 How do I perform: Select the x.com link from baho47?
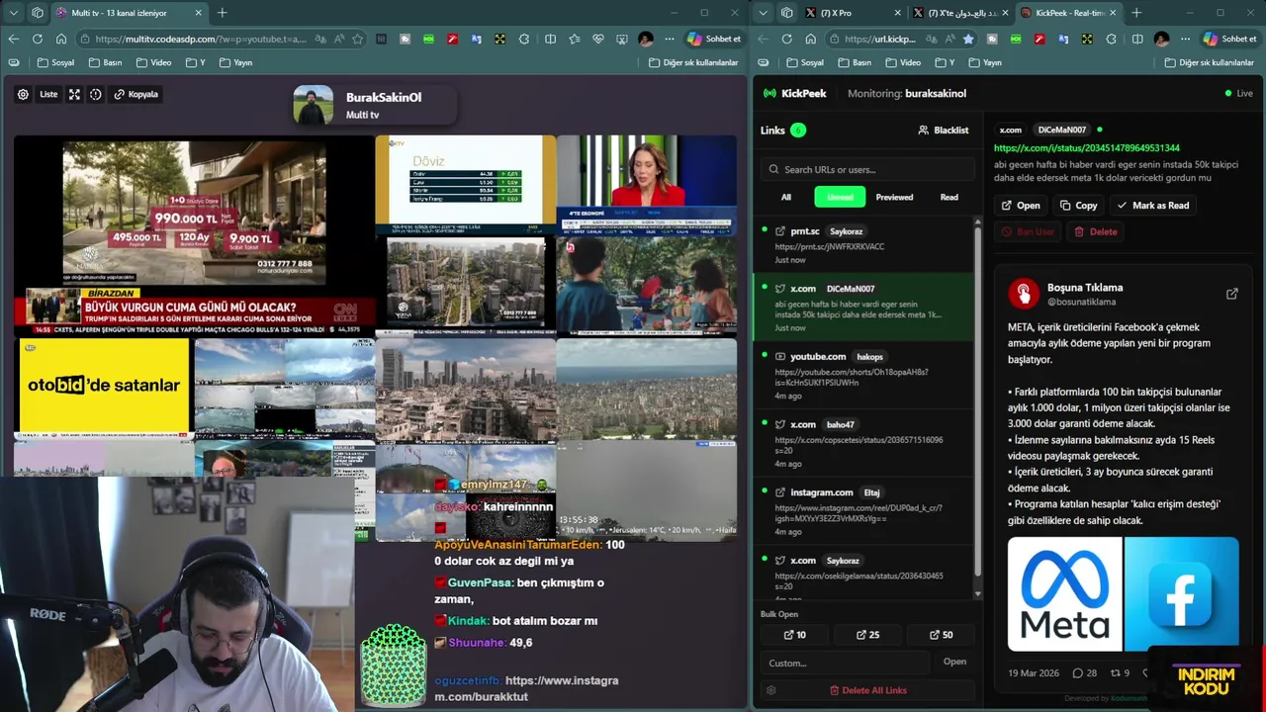point(862,443)
